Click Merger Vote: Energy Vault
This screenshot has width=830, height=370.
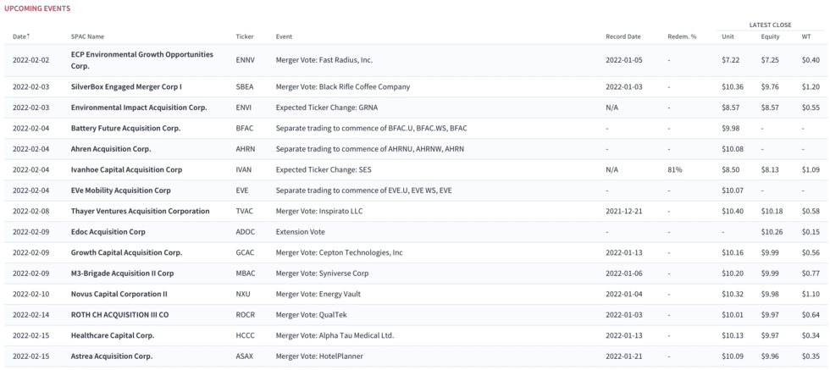pos(317,295)
